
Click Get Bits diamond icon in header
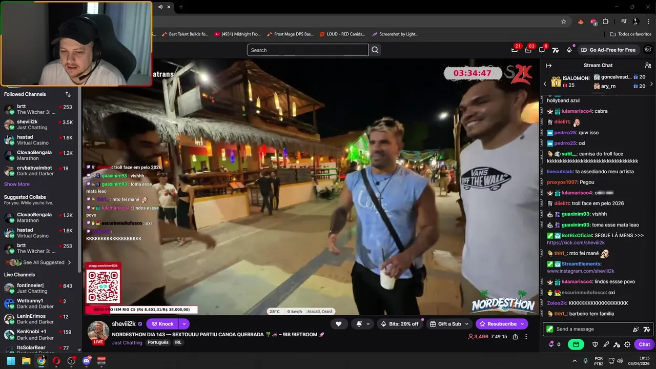pos(569,50)
